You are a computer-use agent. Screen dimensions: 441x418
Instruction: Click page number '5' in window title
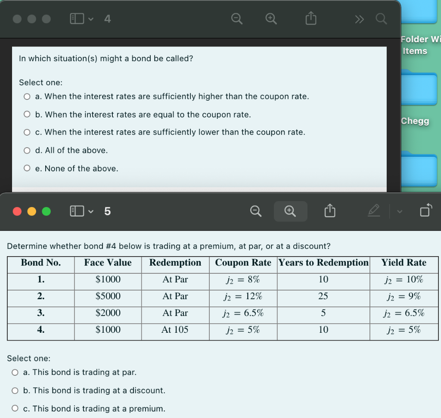pos(107,211)
